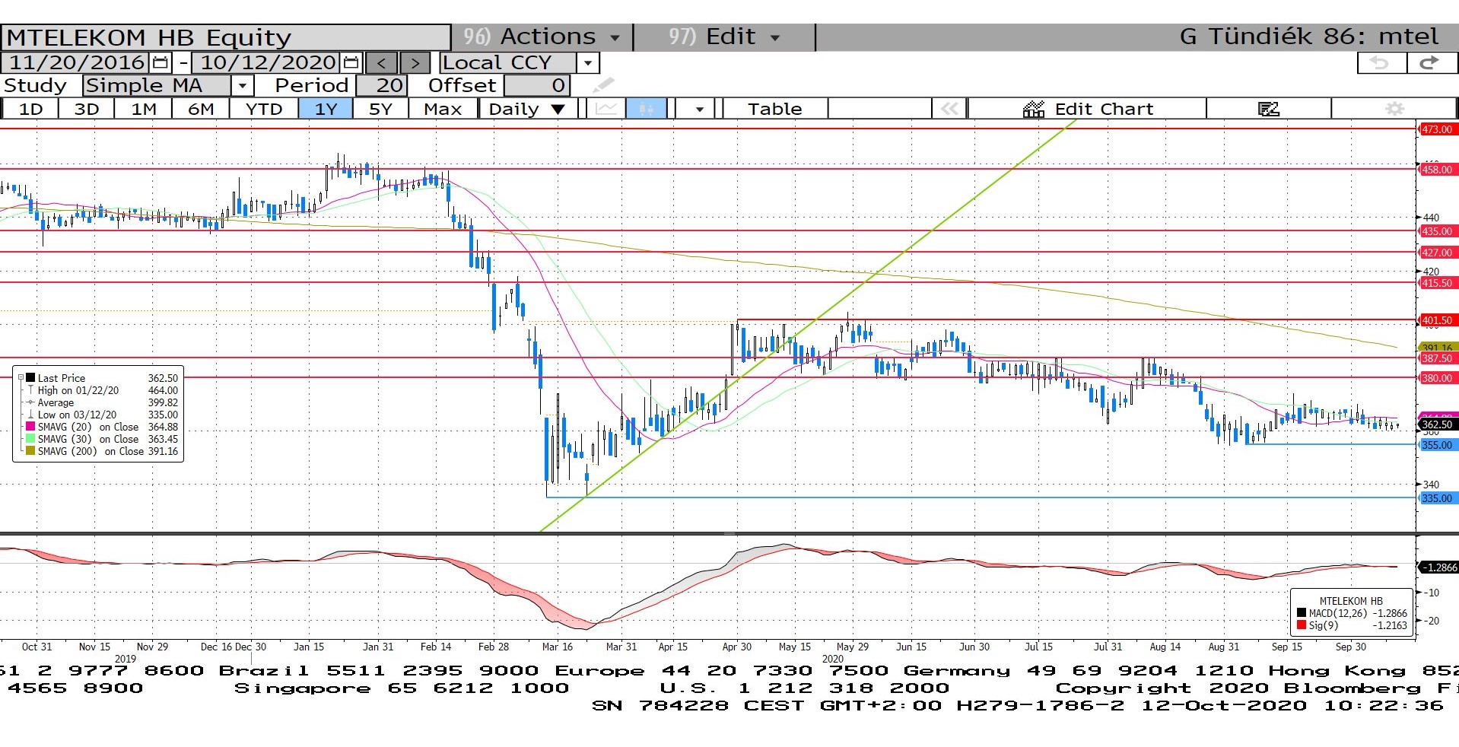Click the redo arrow button

pyautogui.click(x=1430, y=62)
